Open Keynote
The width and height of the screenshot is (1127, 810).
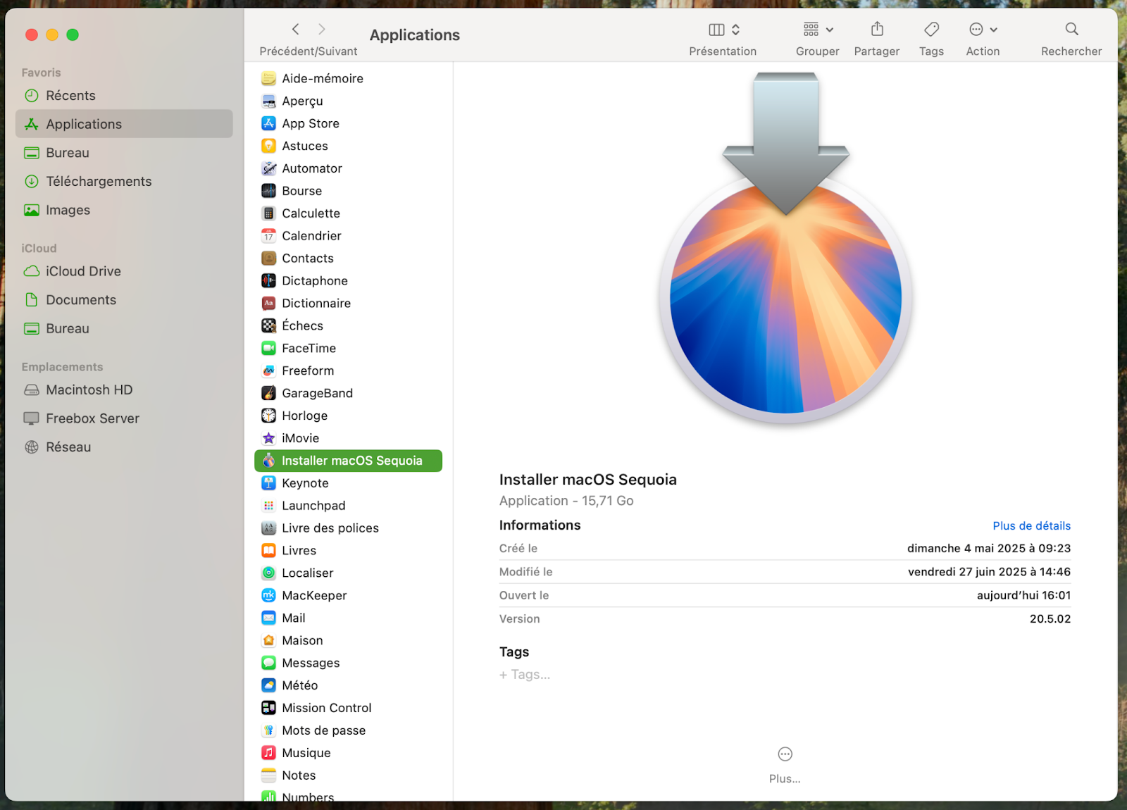click(x=305, y=483)
